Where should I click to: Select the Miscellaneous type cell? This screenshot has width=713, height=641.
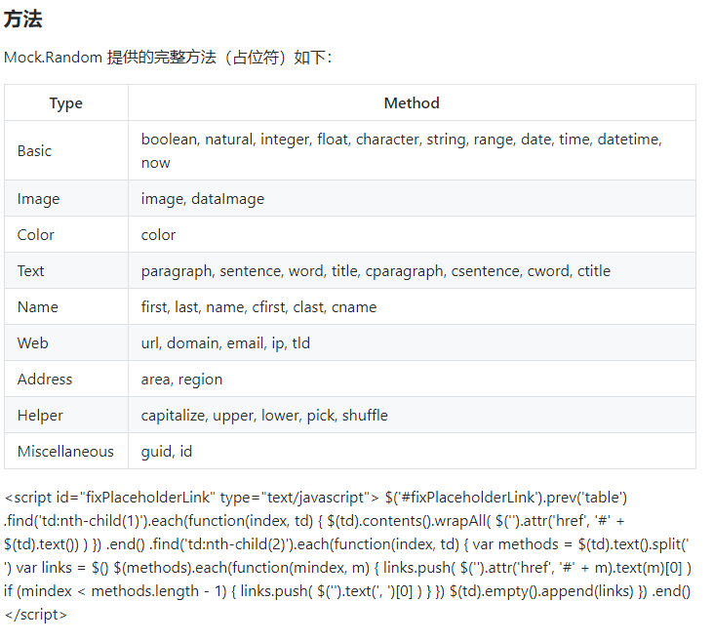pos(66,451)
